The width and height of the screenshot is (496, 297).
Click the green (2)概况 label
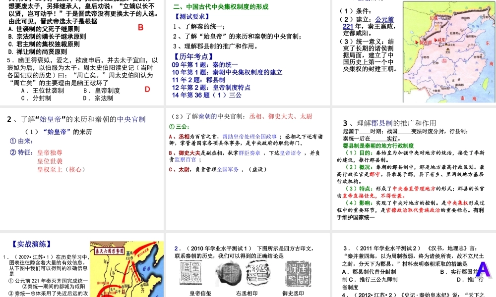(359, 167)
